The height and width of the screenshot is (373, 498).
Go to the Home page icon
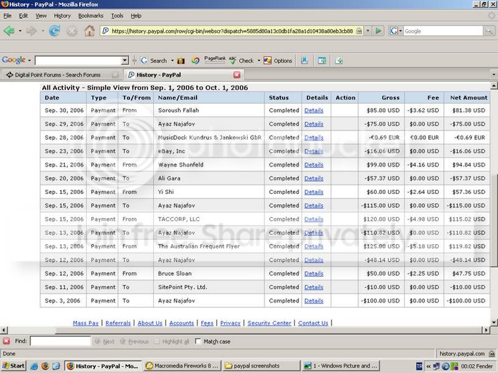(x=89, y=30)
